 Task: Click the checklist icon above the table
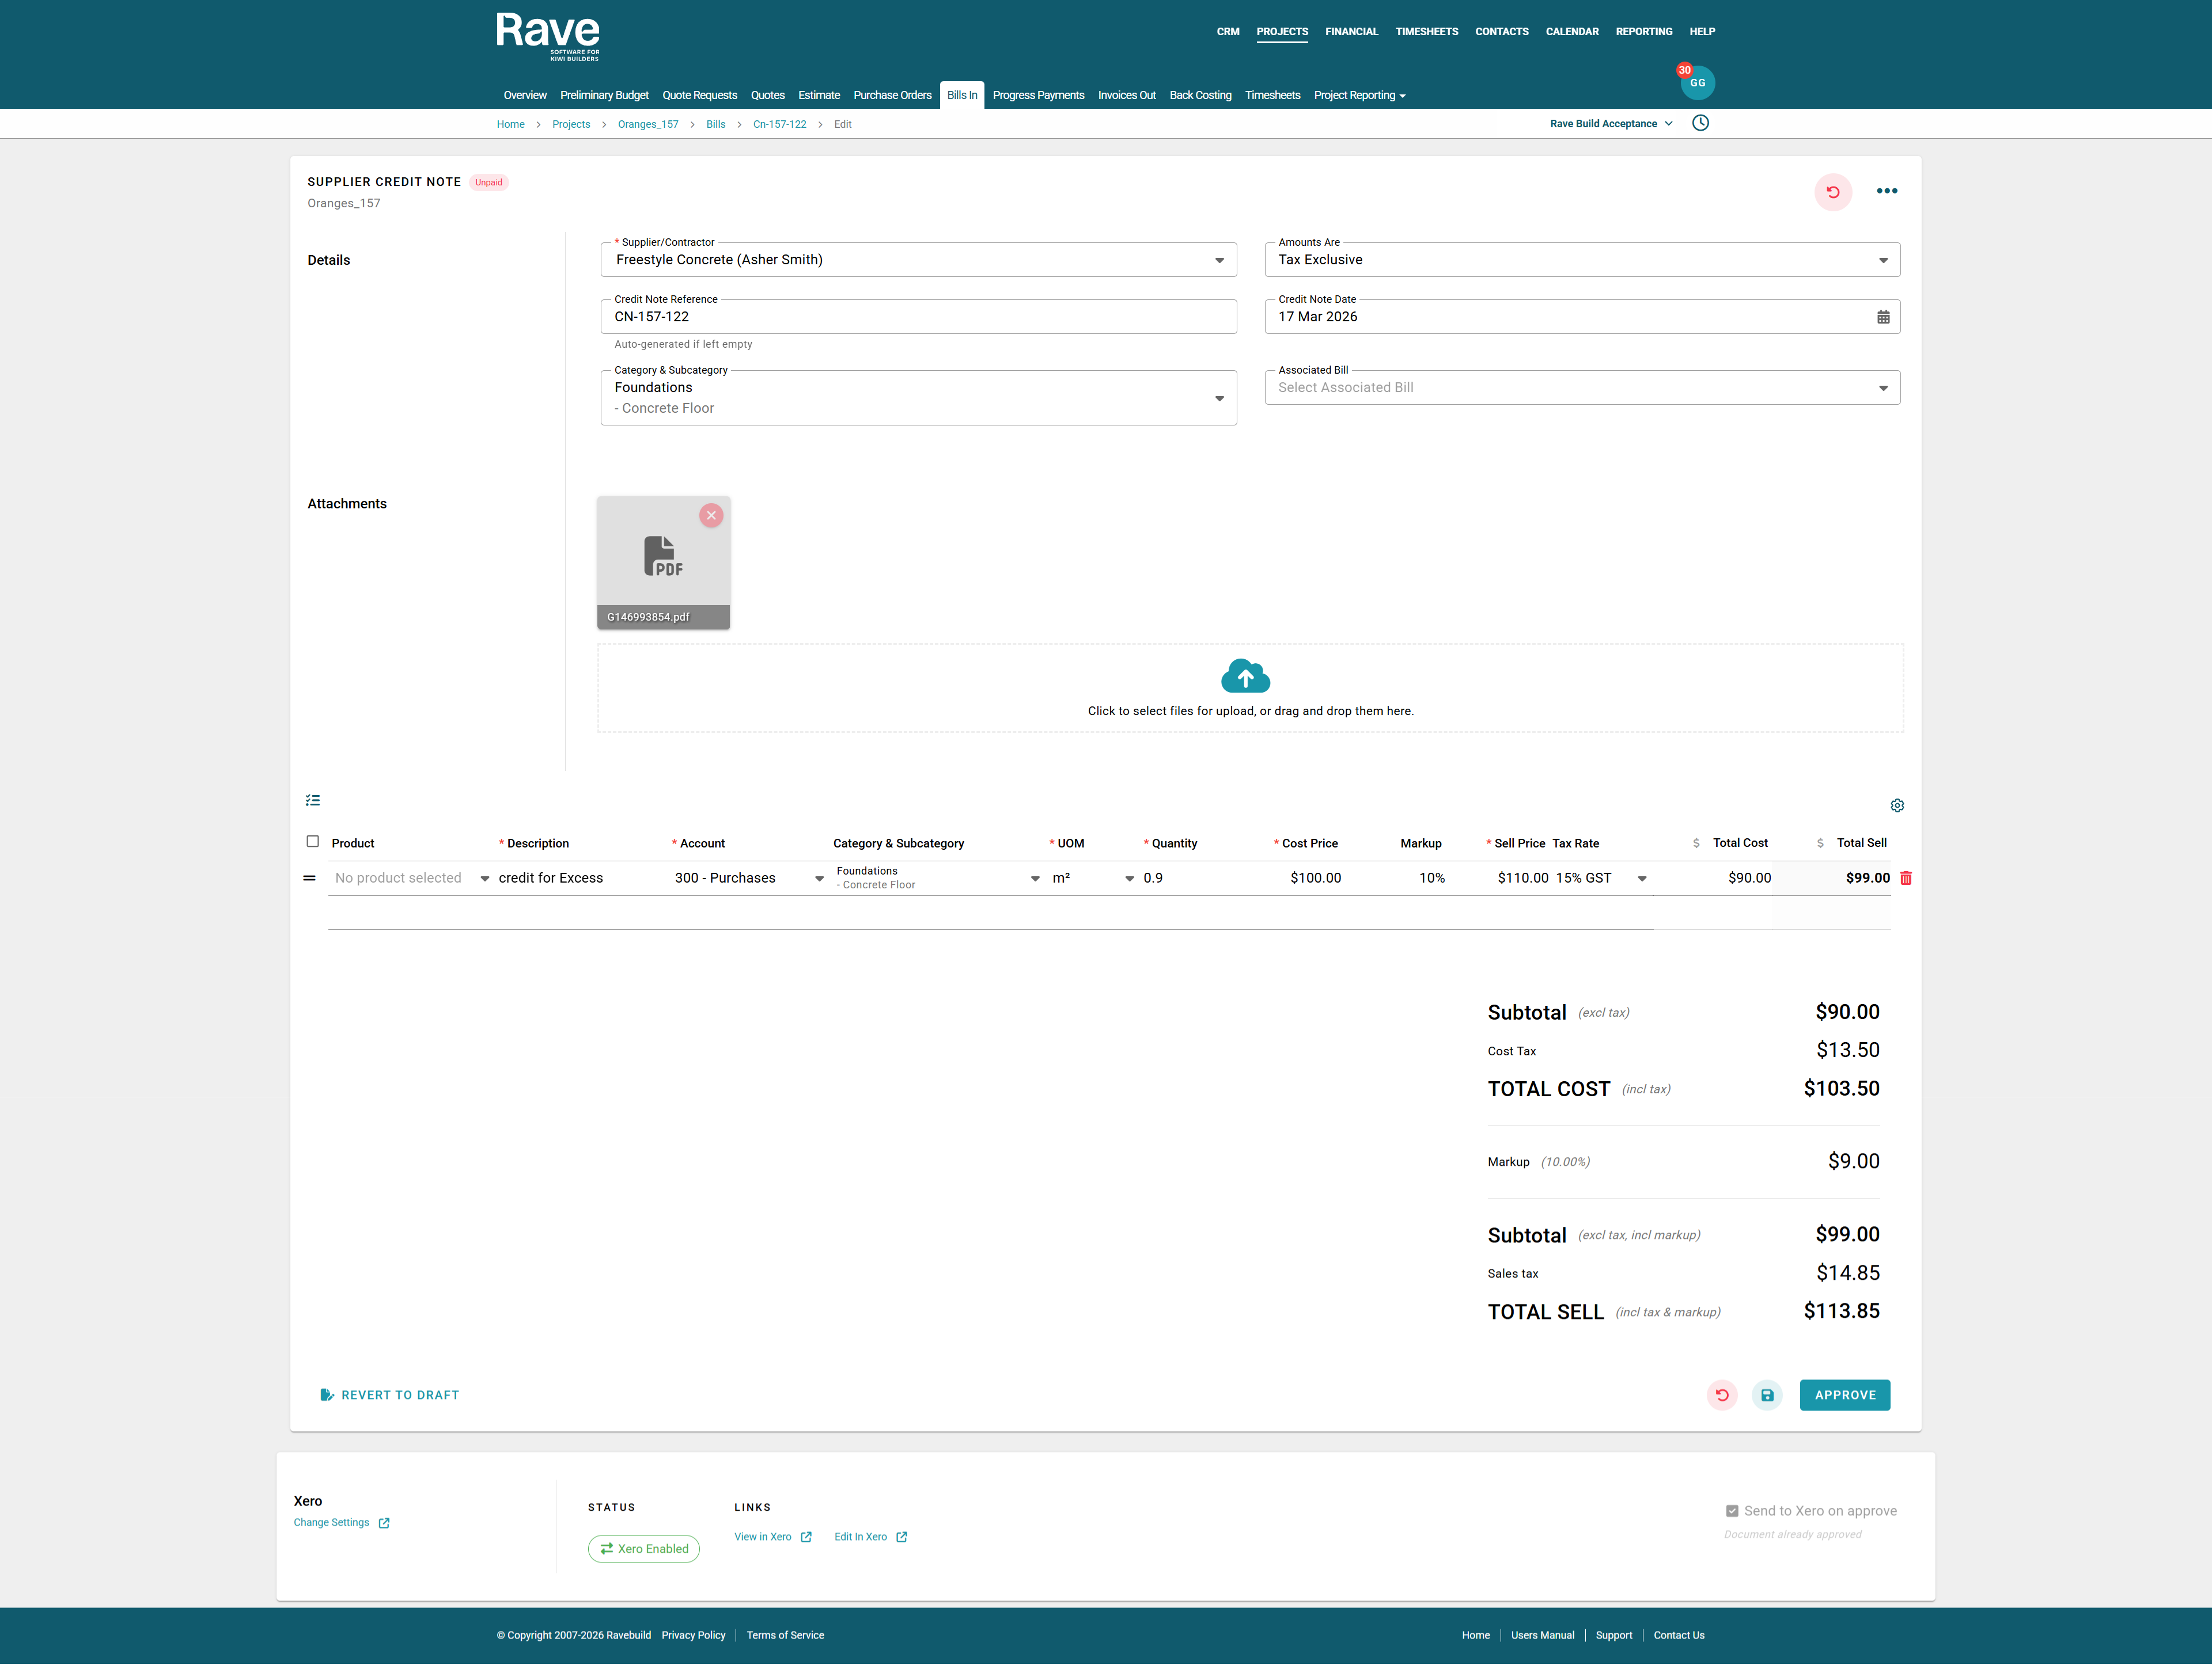coord(313,800)
